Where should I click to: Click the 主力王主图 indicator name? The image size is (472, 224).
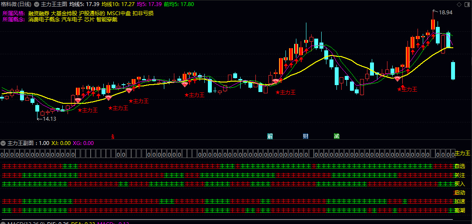coord(54,4)
